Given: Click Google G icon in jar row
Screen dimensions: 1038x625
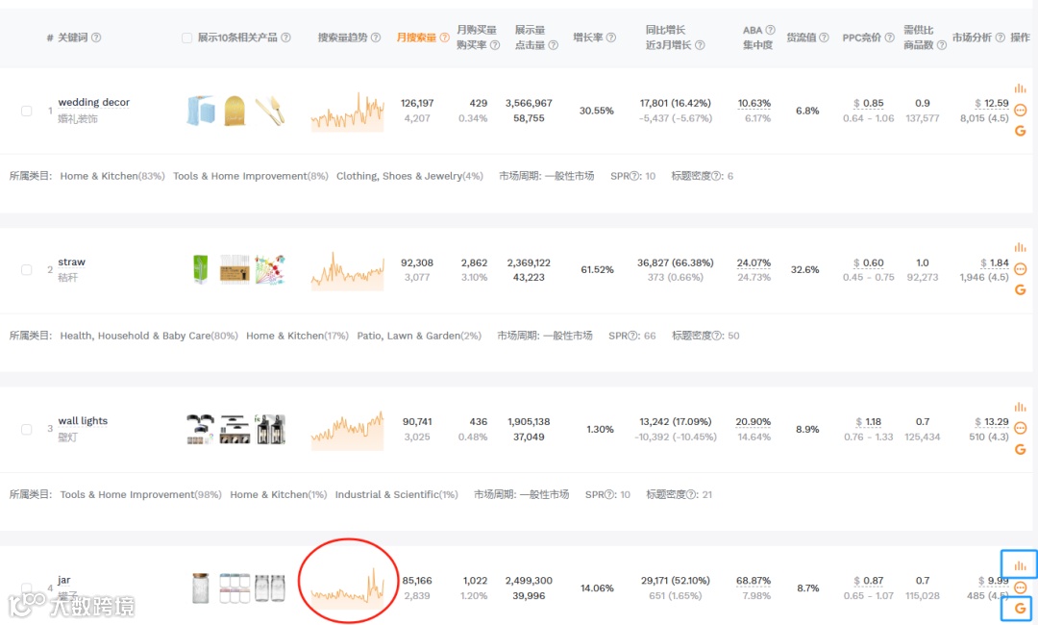Looking at the screenshot, I should point(1020,608).
